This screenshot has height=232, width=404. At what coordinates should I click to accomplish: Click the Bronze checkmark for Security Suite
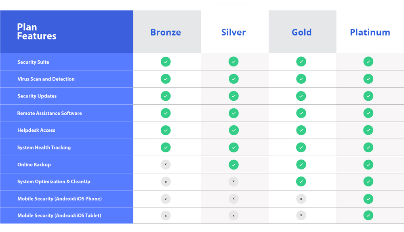(x=166, y=62)
